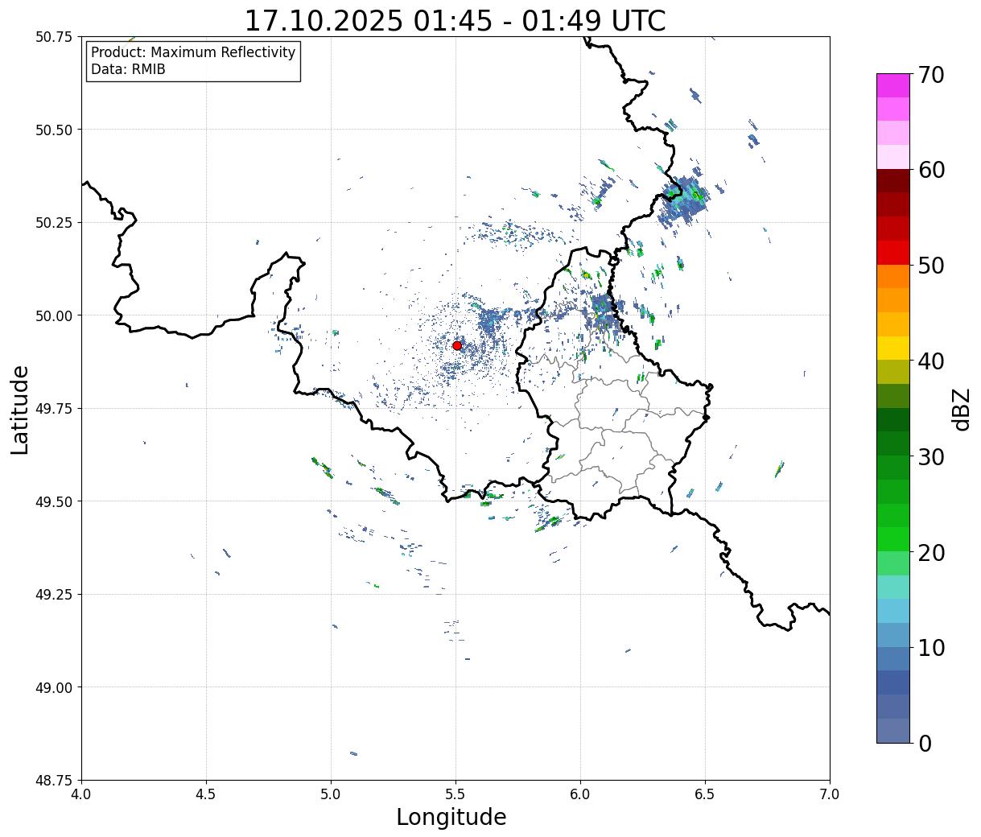Click the colorbar tick label 20
This screenshot has width=981, height=837.
pos(930,553)
